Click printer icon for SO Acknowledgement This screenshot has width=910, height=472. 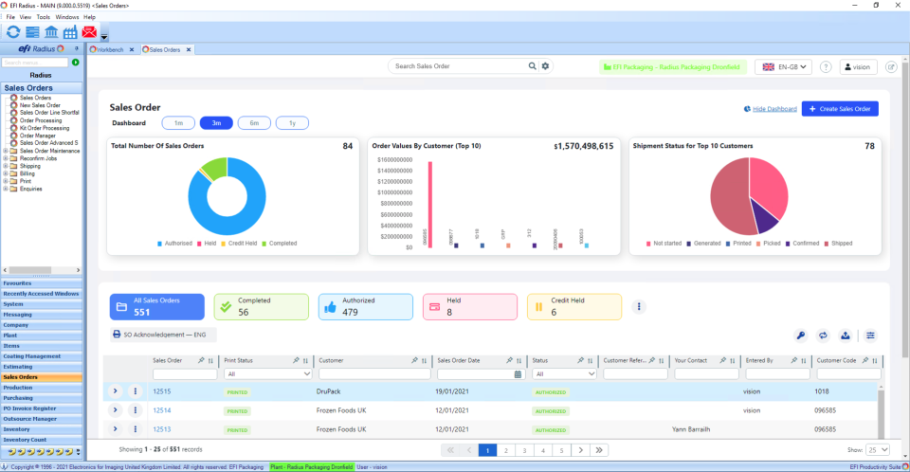tap(117, 335)
